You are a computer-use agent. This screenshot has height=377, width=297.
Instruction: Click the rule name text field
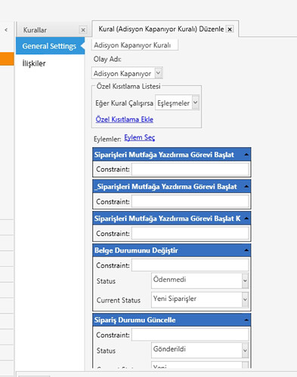coord(135,45)
